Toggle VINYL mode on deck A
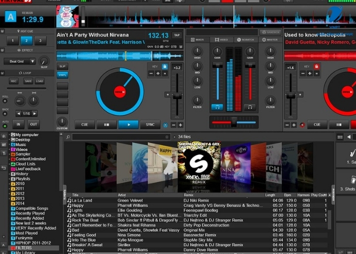 tap(62, 75)
